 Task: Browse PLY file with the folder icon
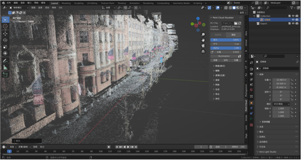pyautogui.click(x=236, y=23)
